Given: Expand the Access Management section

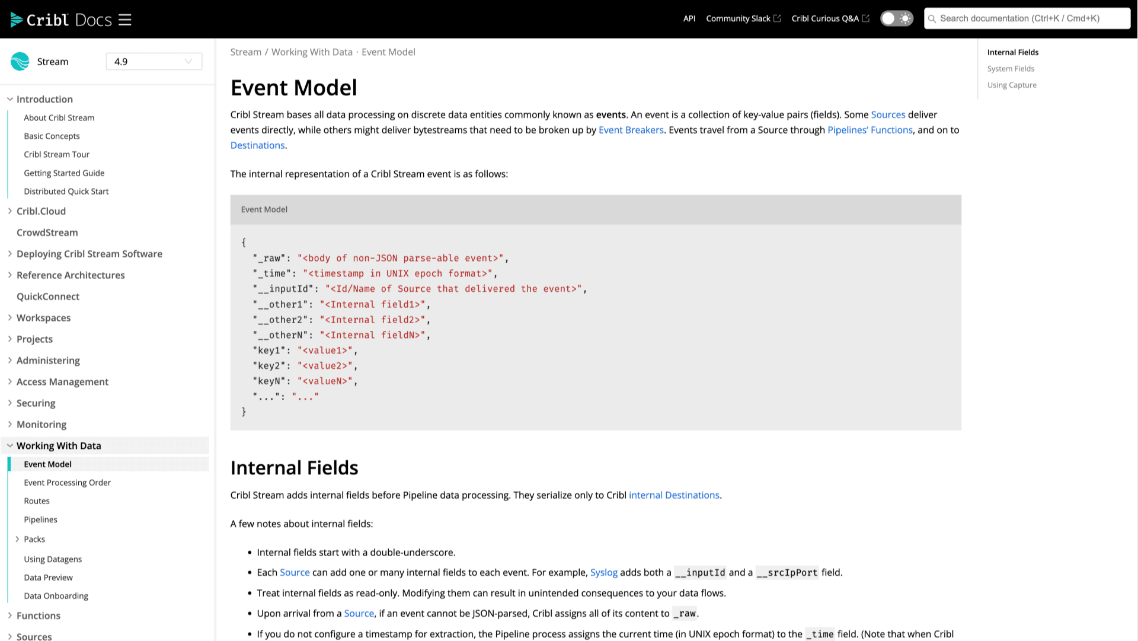Looking at the screenshot, I should tap(10, 382).
